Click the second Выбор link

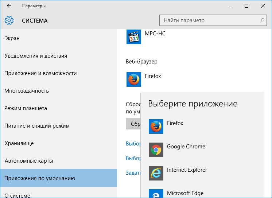coord(133,158)
